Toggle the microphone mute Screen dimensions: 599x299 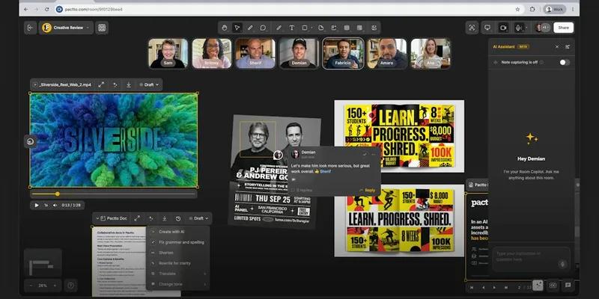click(x=518, y=28)
